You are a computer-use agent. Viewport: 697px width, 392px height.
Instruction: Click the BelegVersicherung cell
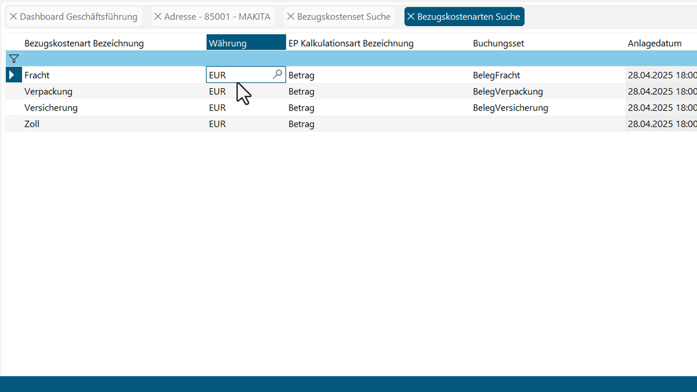point(510,108)
